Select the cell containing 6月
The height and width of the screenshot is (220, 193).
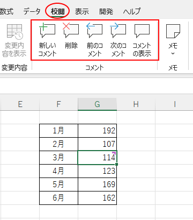tap(58, 198)
